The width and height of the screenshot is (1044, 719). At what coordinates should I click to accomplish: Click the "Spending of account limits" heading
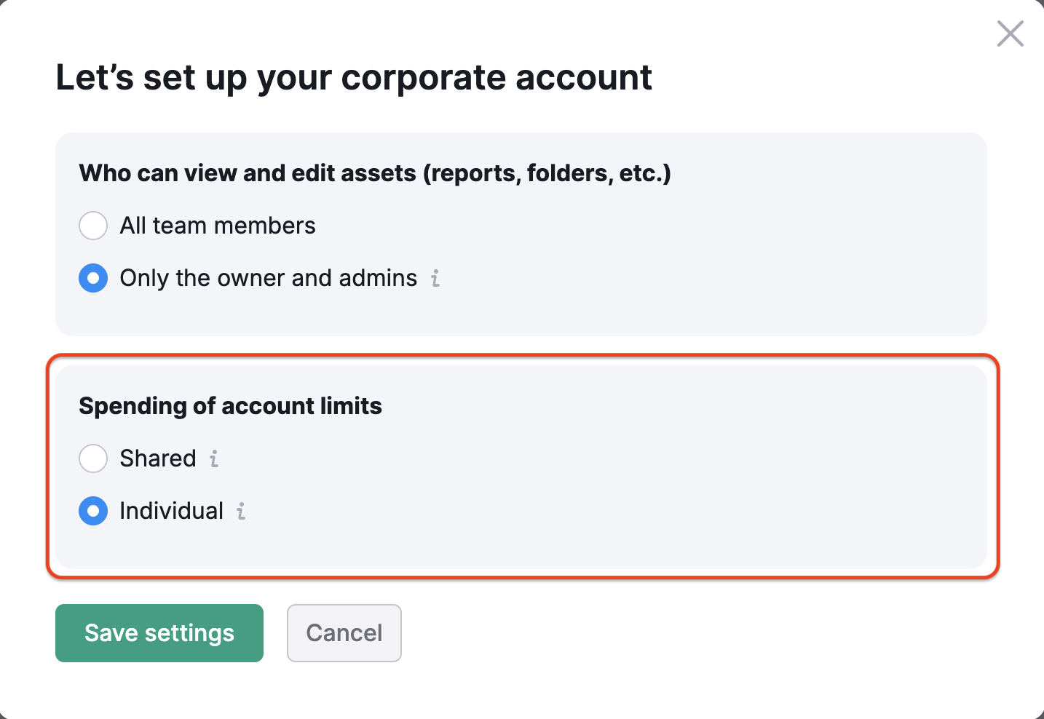[x=230, y=405]
